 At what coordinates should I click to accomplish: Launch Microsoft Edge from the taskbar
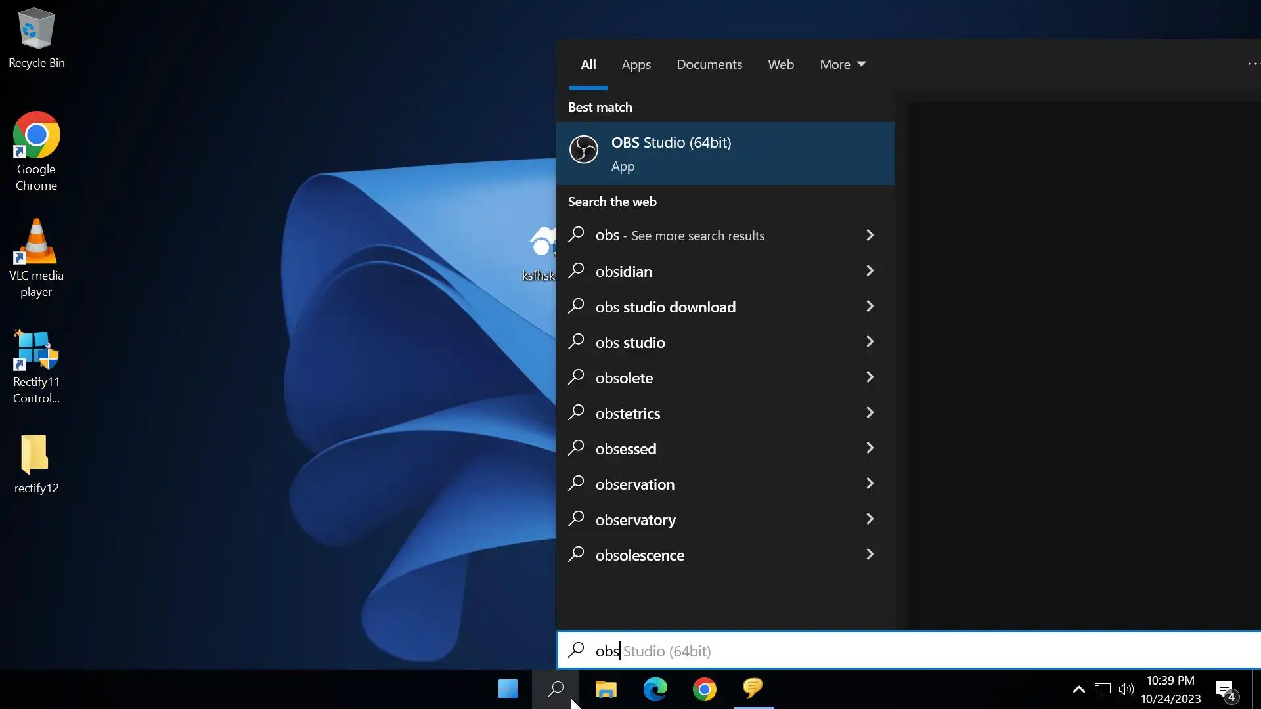655,689
